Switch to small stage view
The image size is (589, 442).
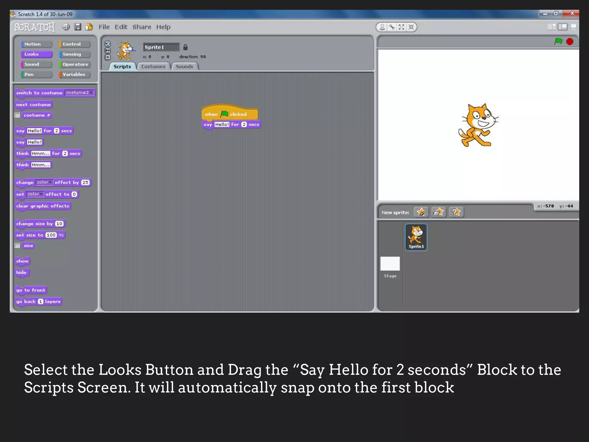[552, 27]
